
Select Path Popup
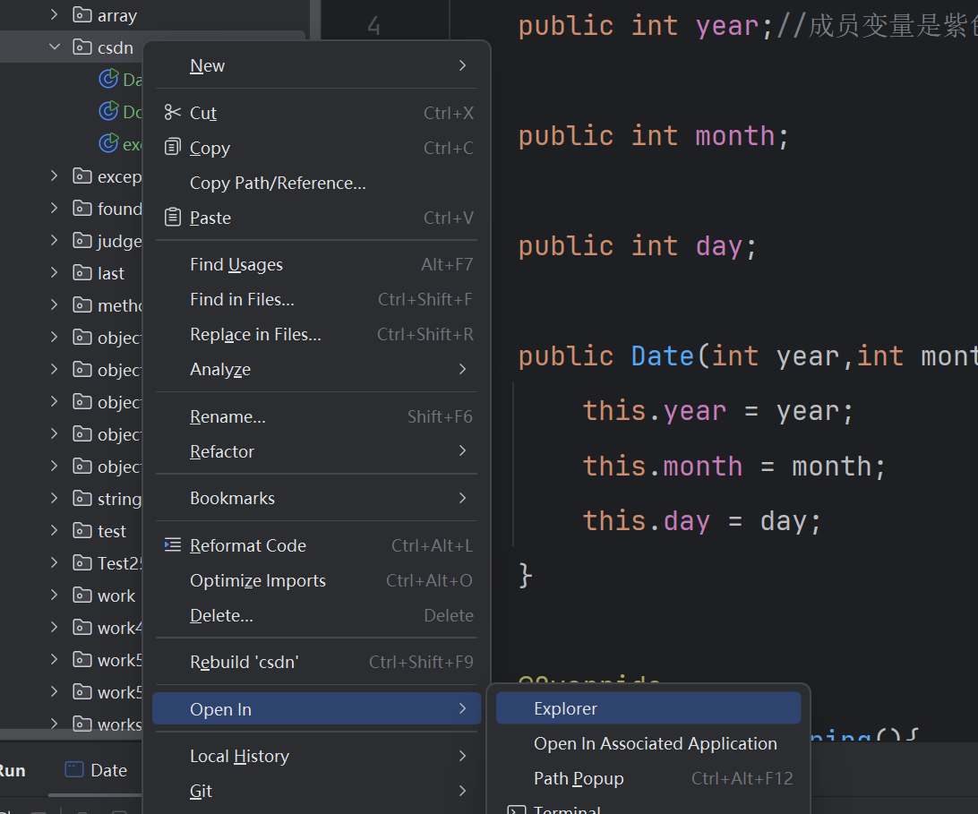(x=648, y=778)
